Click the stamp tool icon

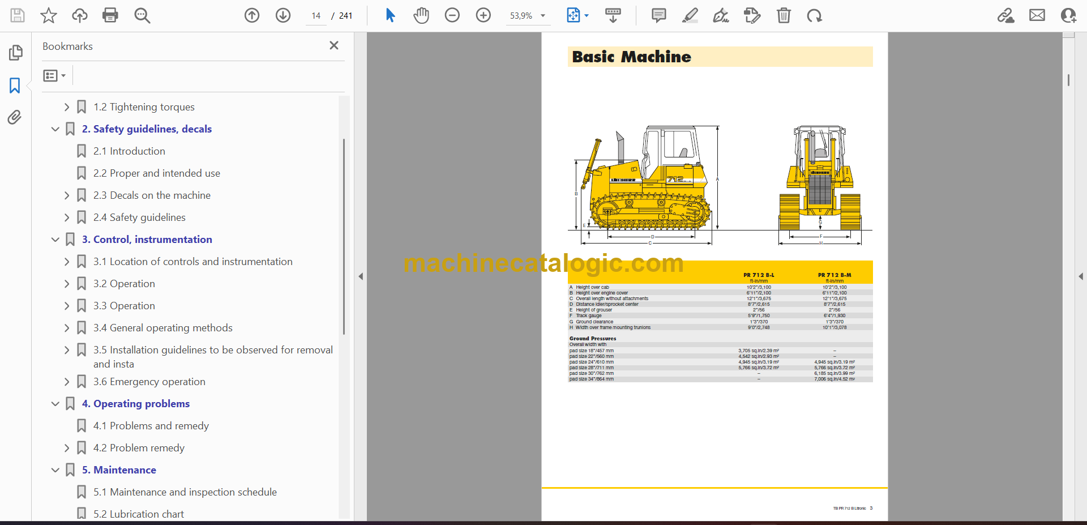(752, 15)
